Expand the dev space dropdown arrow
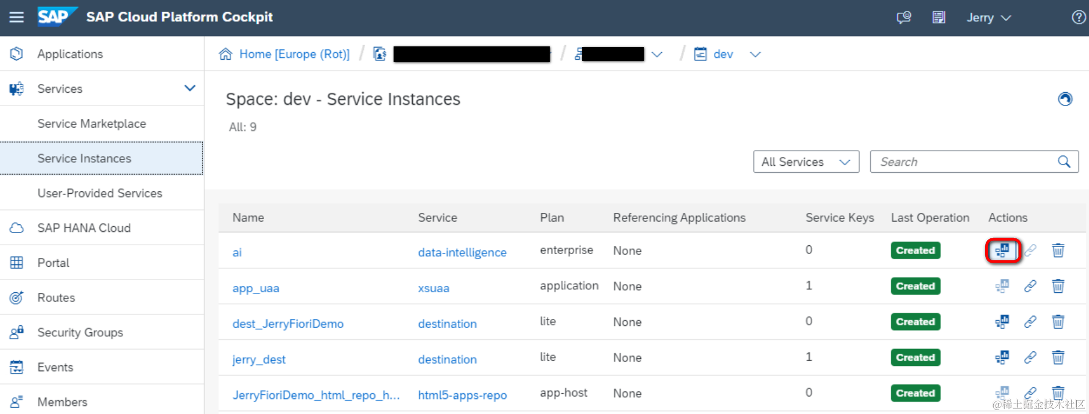Screen dimensions: 1089x414 755,55
